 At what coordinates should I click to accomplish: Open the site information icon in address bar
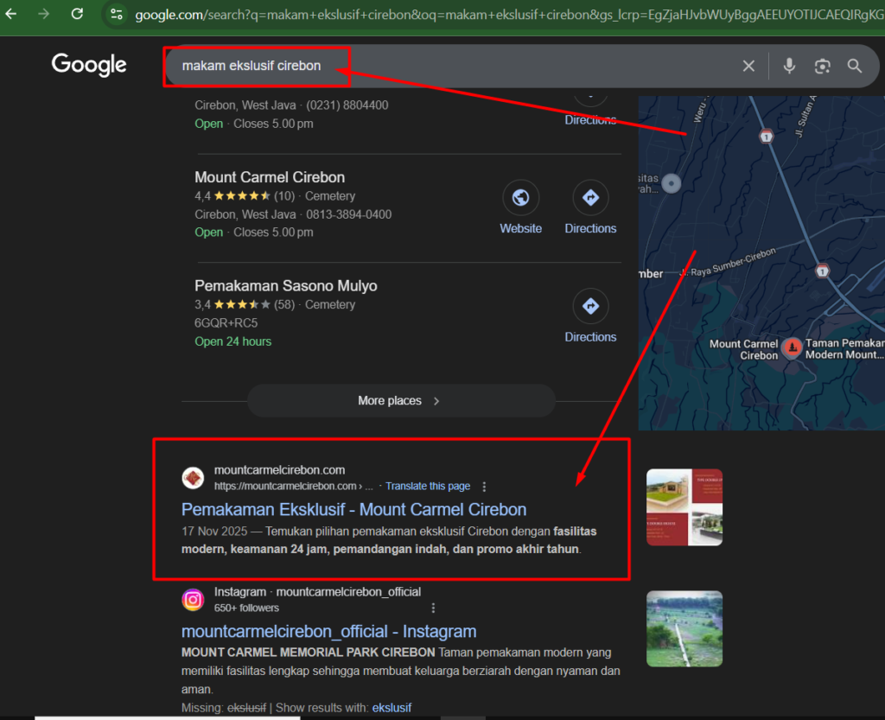point(117,14)
